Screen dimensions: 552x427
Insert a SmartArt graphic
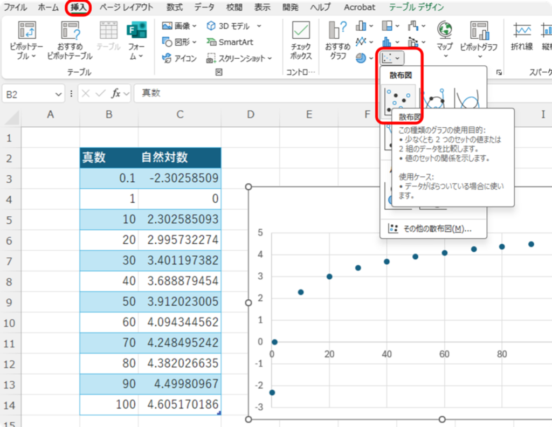[x=230, y=42]
